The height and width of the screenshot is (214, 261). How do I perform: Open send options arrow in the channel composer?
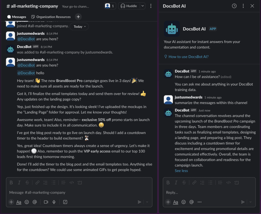tap(147, 202)
